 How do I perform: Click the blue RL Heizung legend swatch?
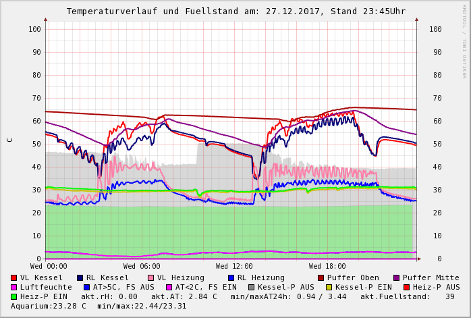pyautogui.click(x=231, y=277)
